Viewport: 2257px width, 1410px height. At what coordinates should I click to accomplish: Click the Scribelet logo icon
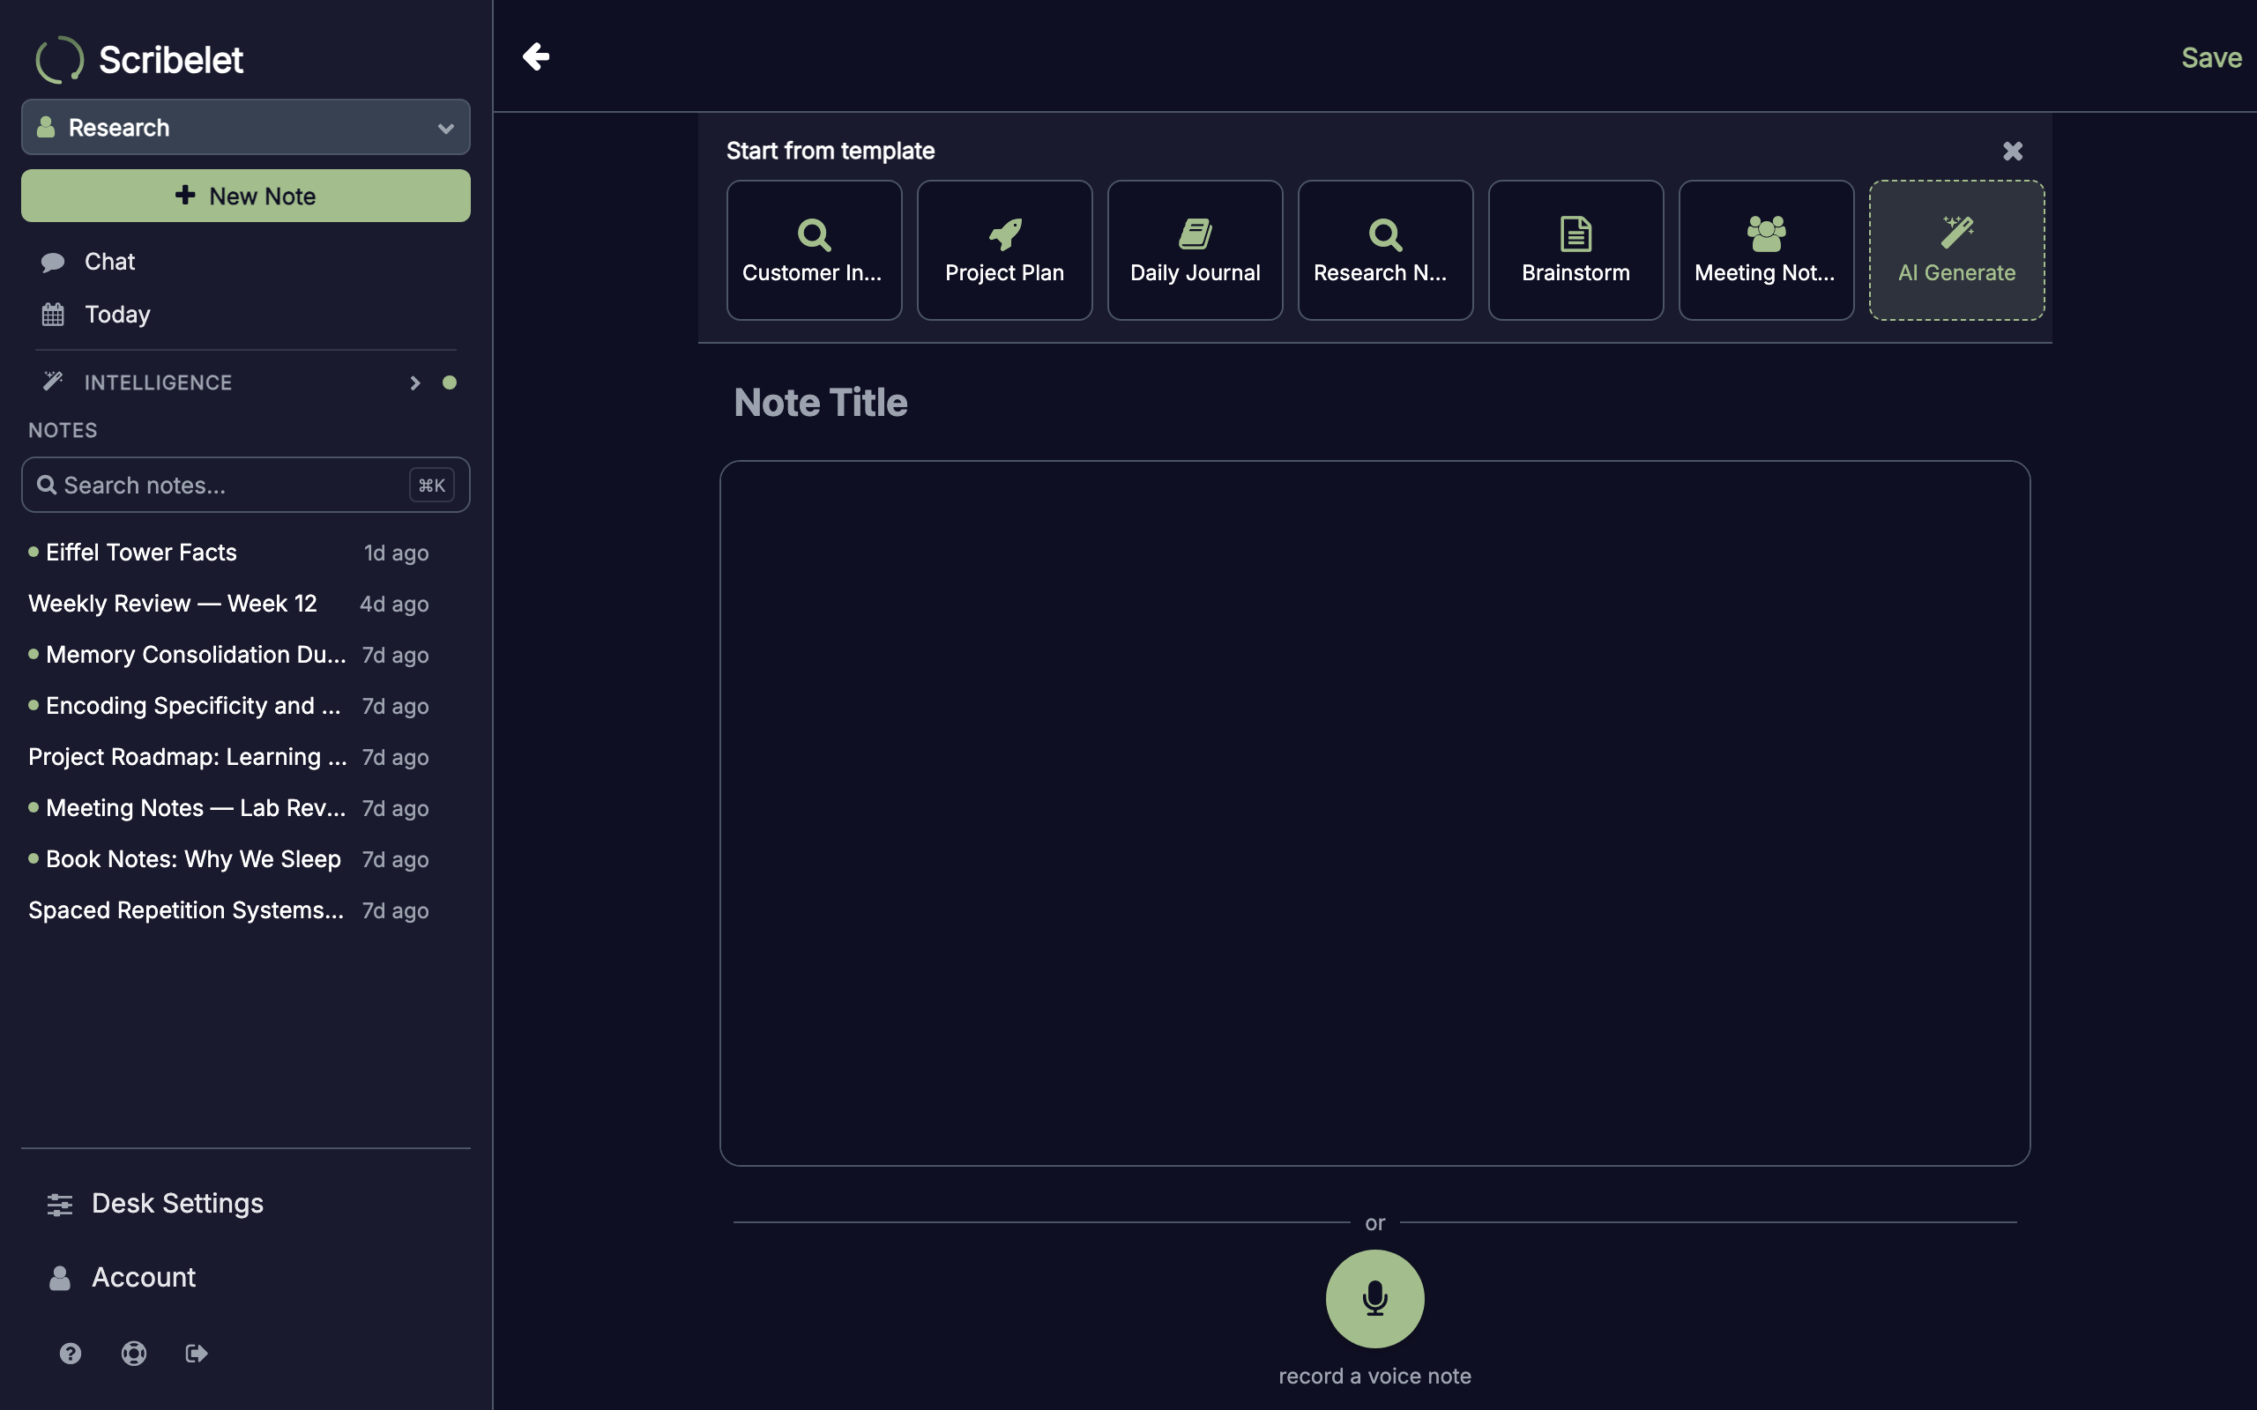coord(60,60)
